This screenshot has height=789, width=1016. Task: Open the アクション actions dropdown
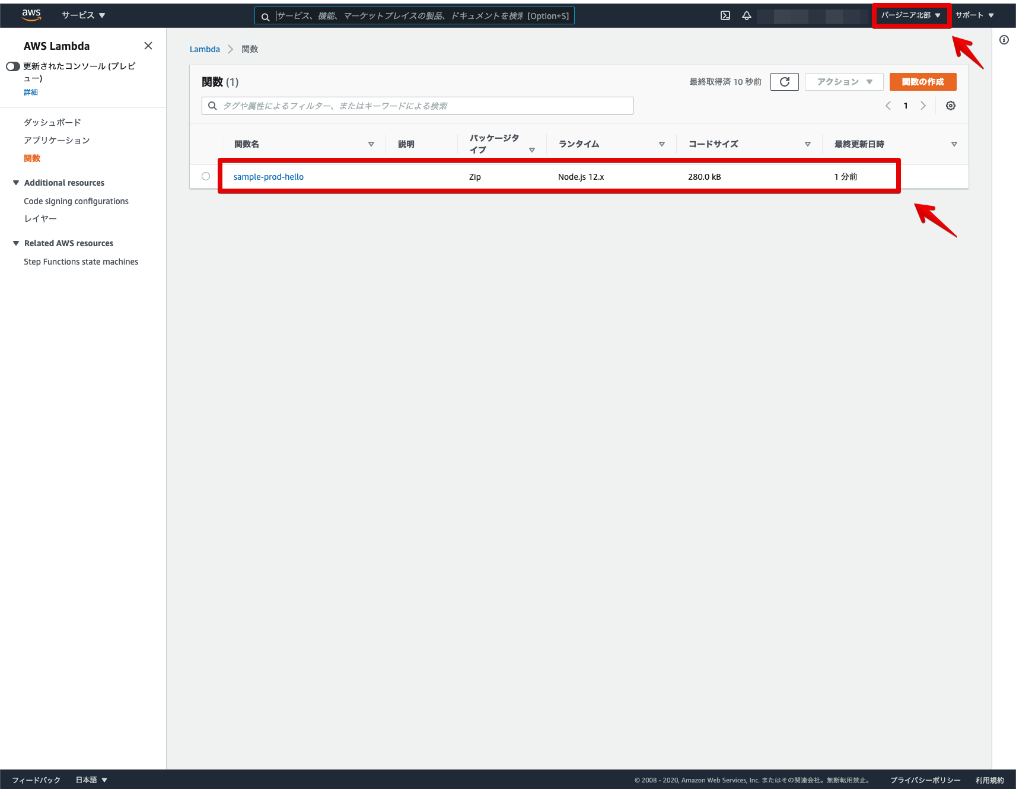[x=844, y=82]
